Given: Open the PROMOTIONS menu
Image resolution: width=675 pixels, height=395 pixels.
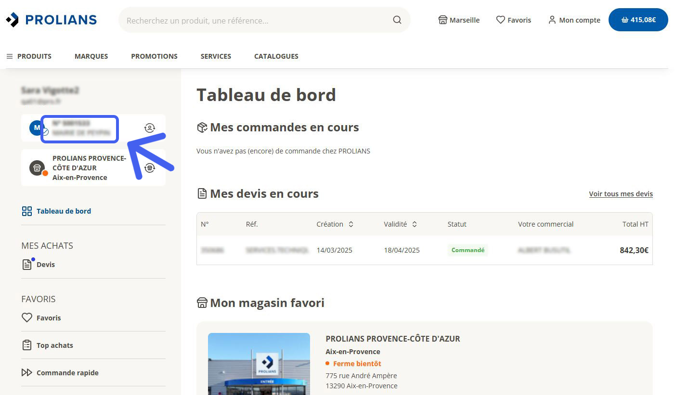Looking at the screenshot, I should (155, 56).
